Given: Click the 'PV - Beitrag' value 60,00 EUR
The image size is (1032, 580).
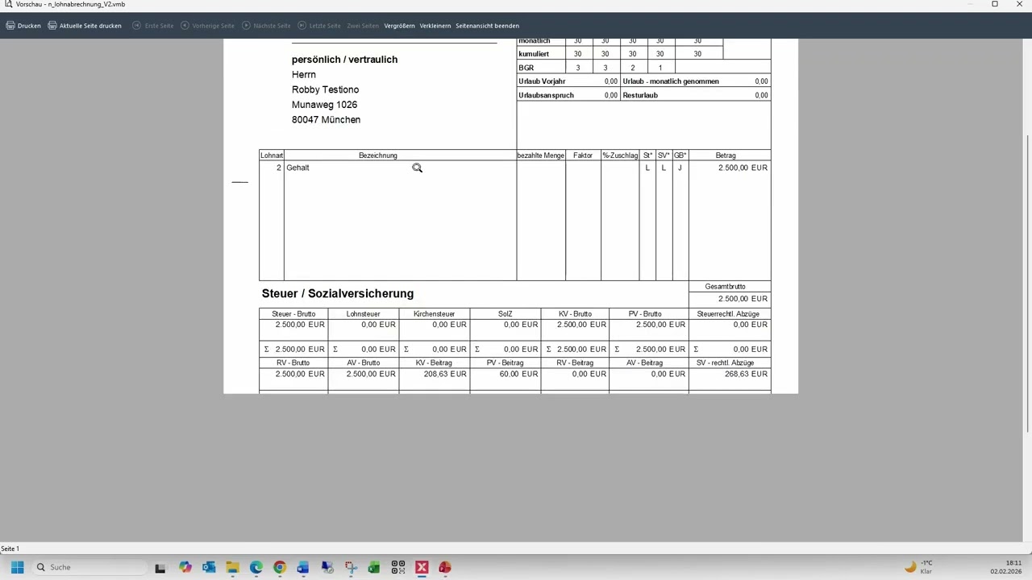Looking at the screenshot, I should point(518,375).
